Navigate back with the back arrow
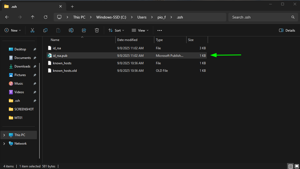300x169 pixels. tap(7, 17)
